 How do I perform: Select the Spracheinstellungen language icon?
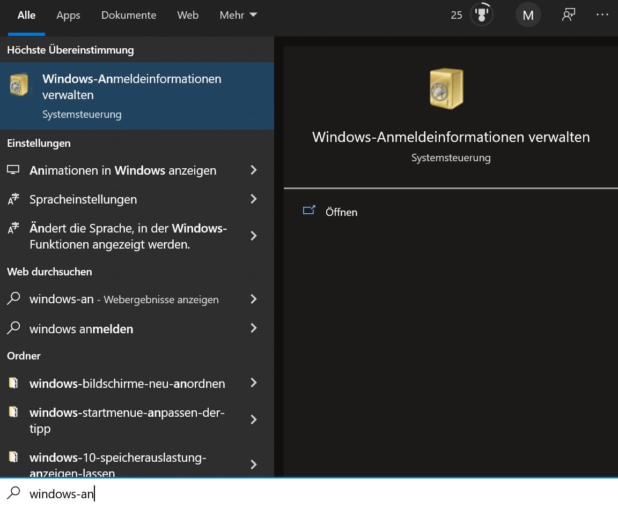pos(14,199)
